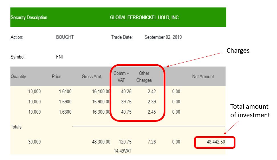The height and width of the screenshot is (160, 277).
Task: Select price cell '1.5900'
Action: (x=65, y=102)
